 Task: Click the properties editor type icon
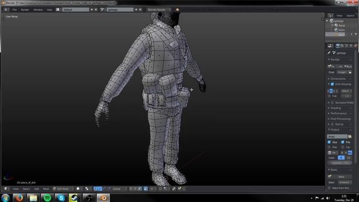[x=330, y=46]
